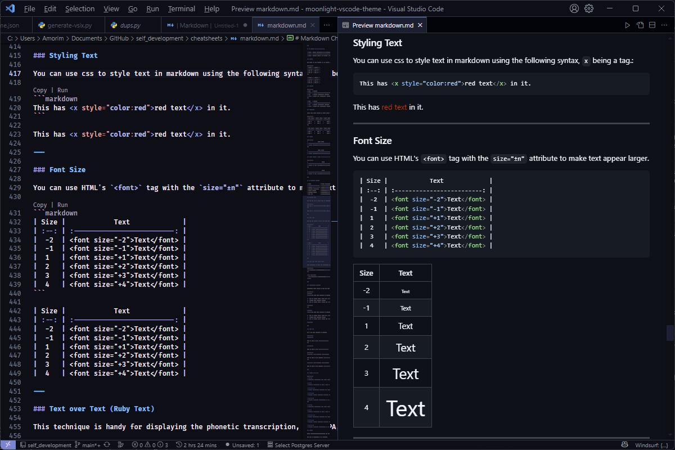Click the git graph icon in status bar
Viewport: 675px width, 450px height.
point(121,445)
